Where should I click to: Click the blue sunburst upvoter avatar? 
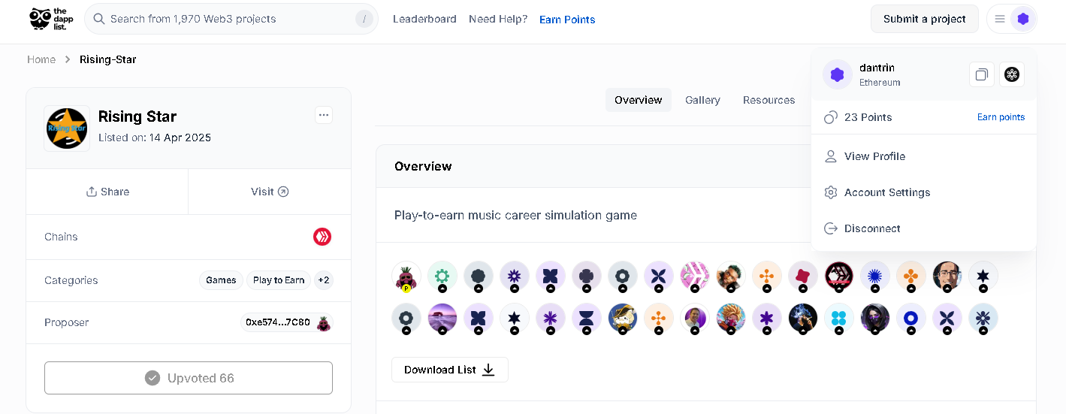point(875,277)
